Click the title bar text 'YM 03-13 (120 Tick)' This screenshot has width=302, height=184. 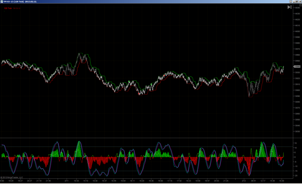point(14,1)
